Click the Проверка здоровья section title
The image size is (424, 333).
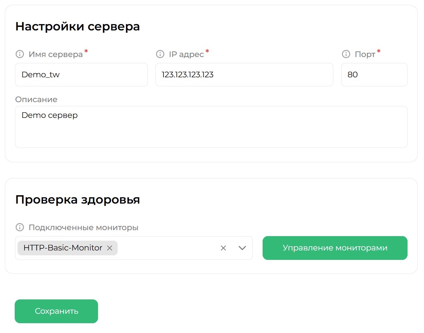77,199
